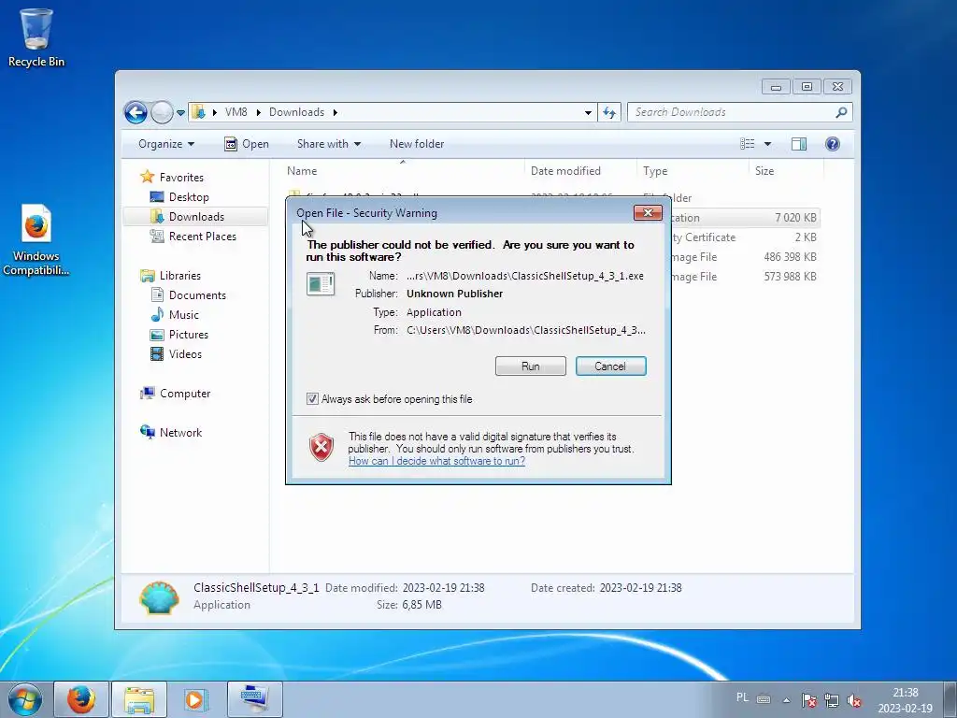Select the 486 398 KB image file
This screenshot has height=718, width=957.
tap(745, 257)
